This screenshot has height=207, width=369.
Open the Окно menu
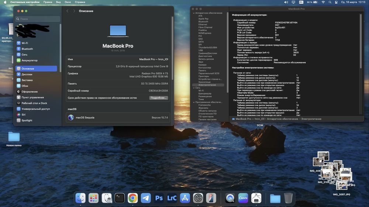(x=68, y=2)
